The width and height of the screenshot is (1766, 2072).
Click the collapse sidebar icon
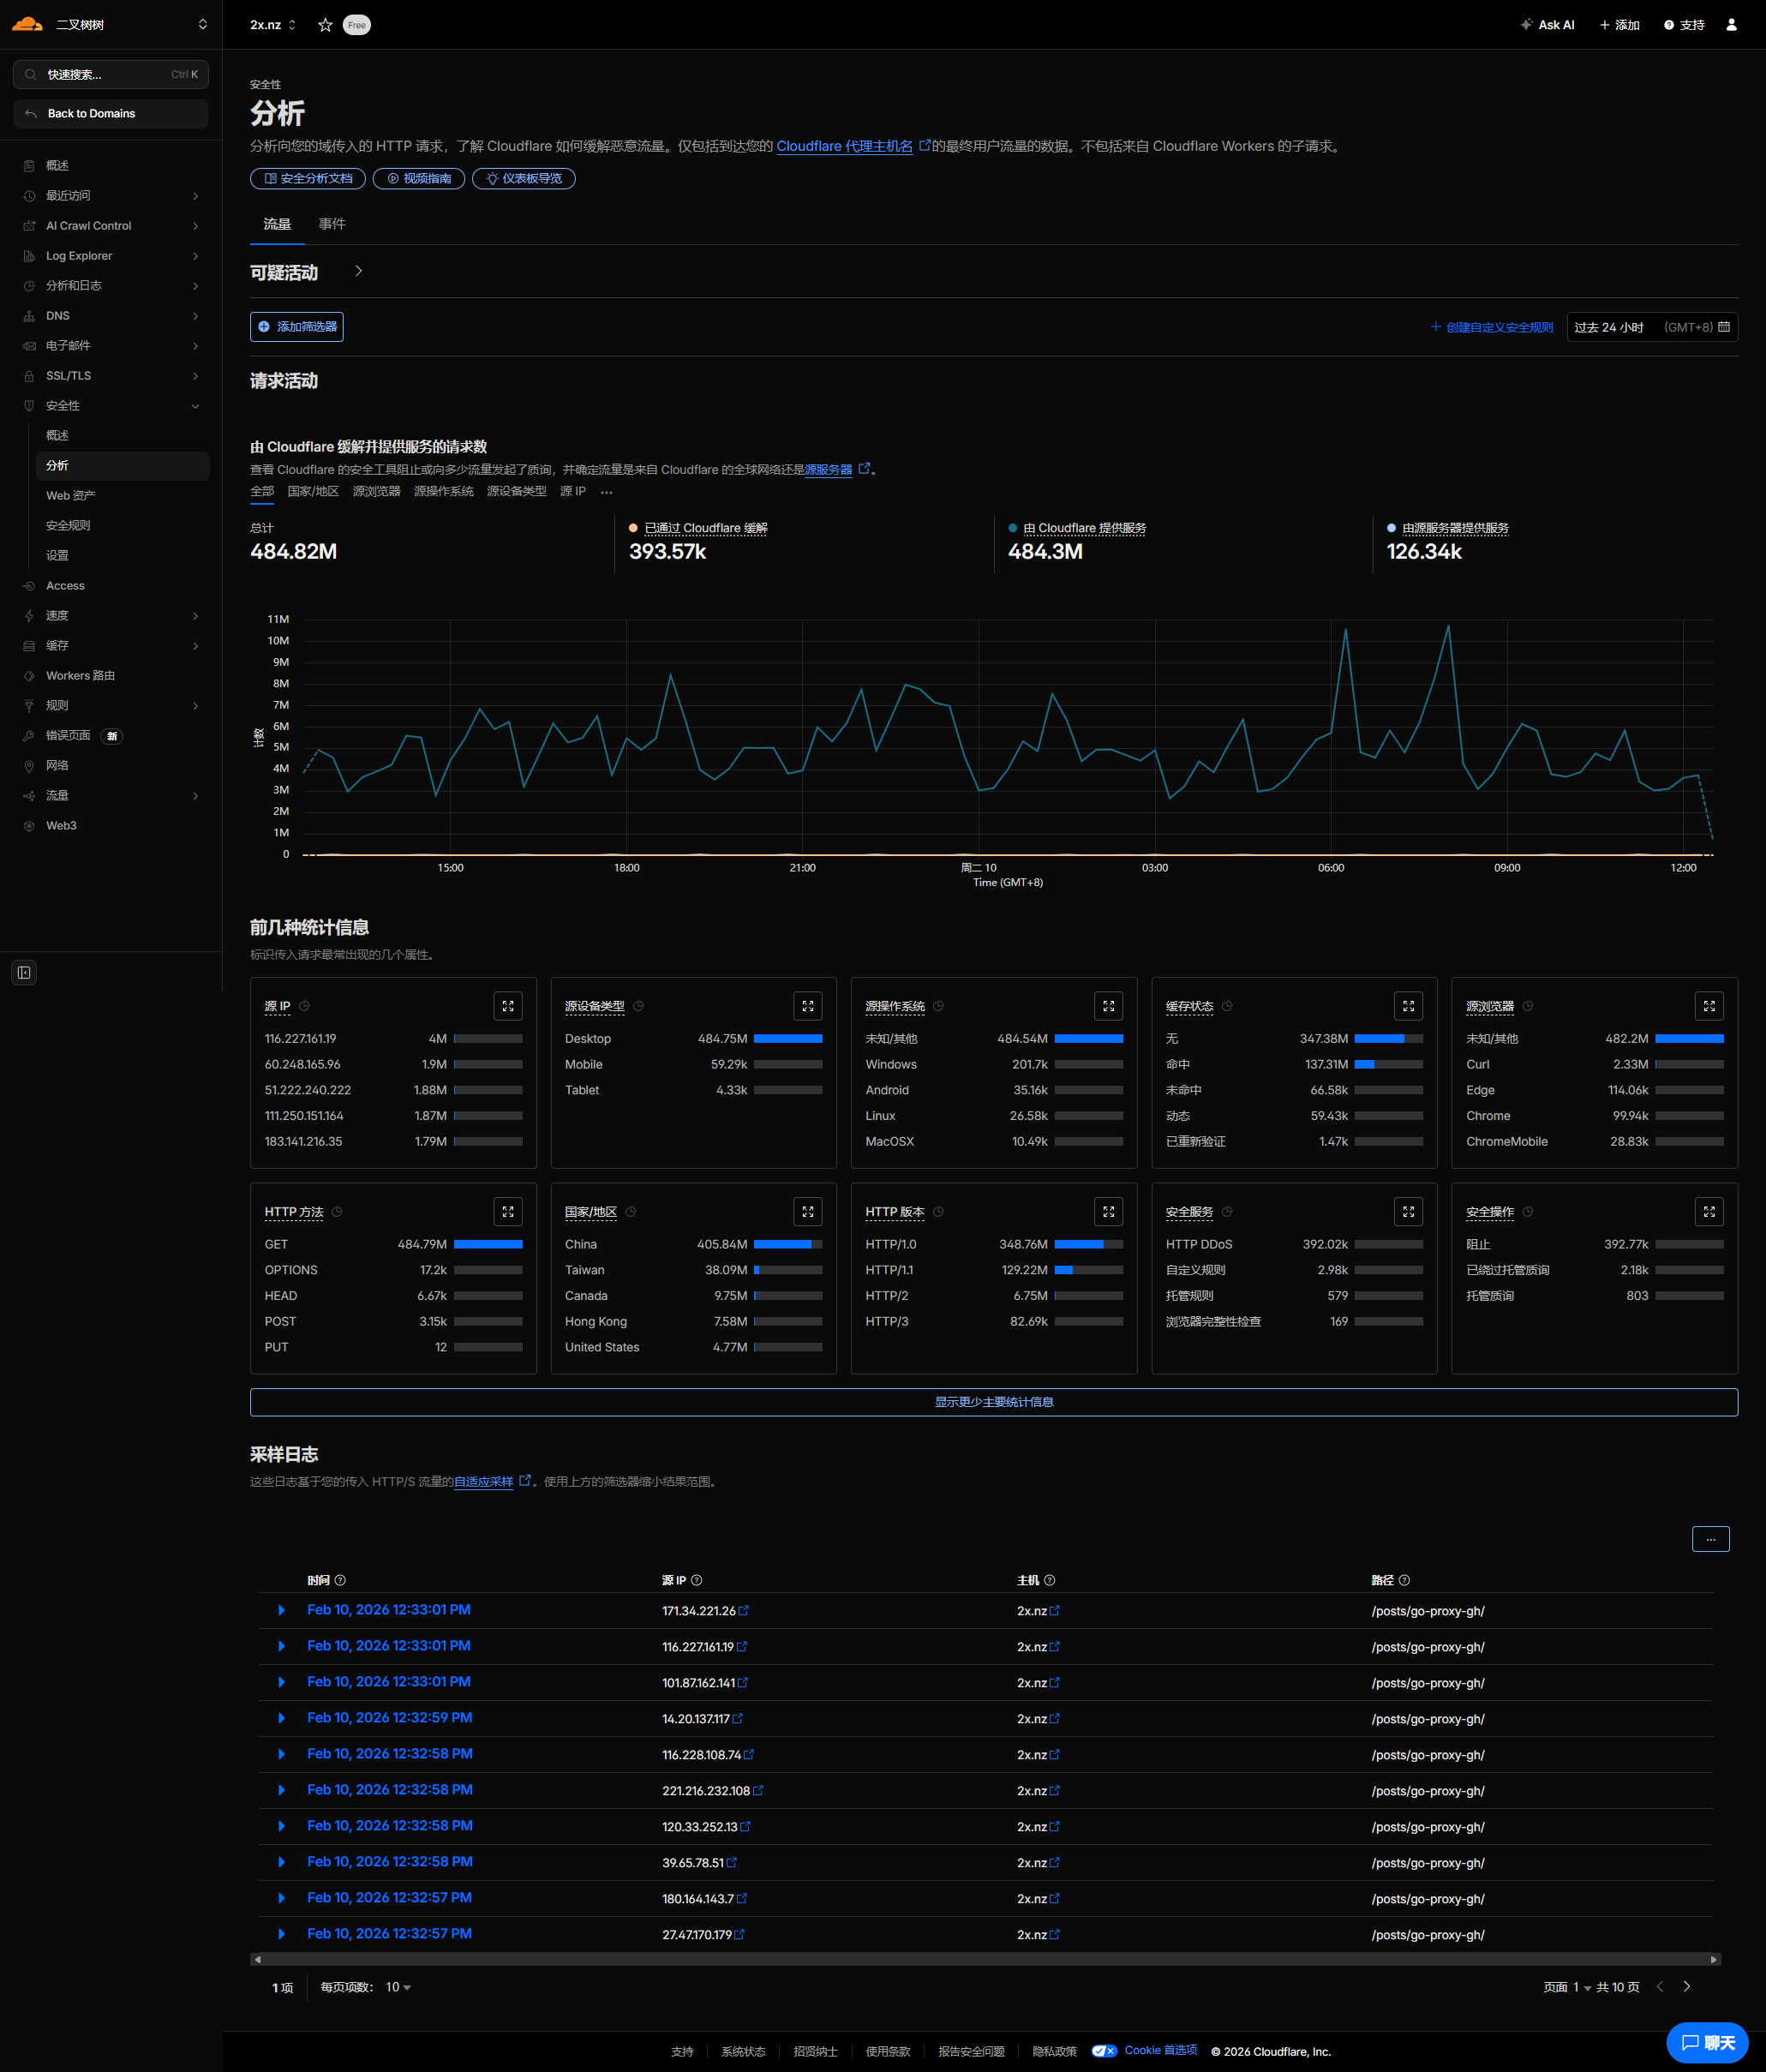(24, 972)
